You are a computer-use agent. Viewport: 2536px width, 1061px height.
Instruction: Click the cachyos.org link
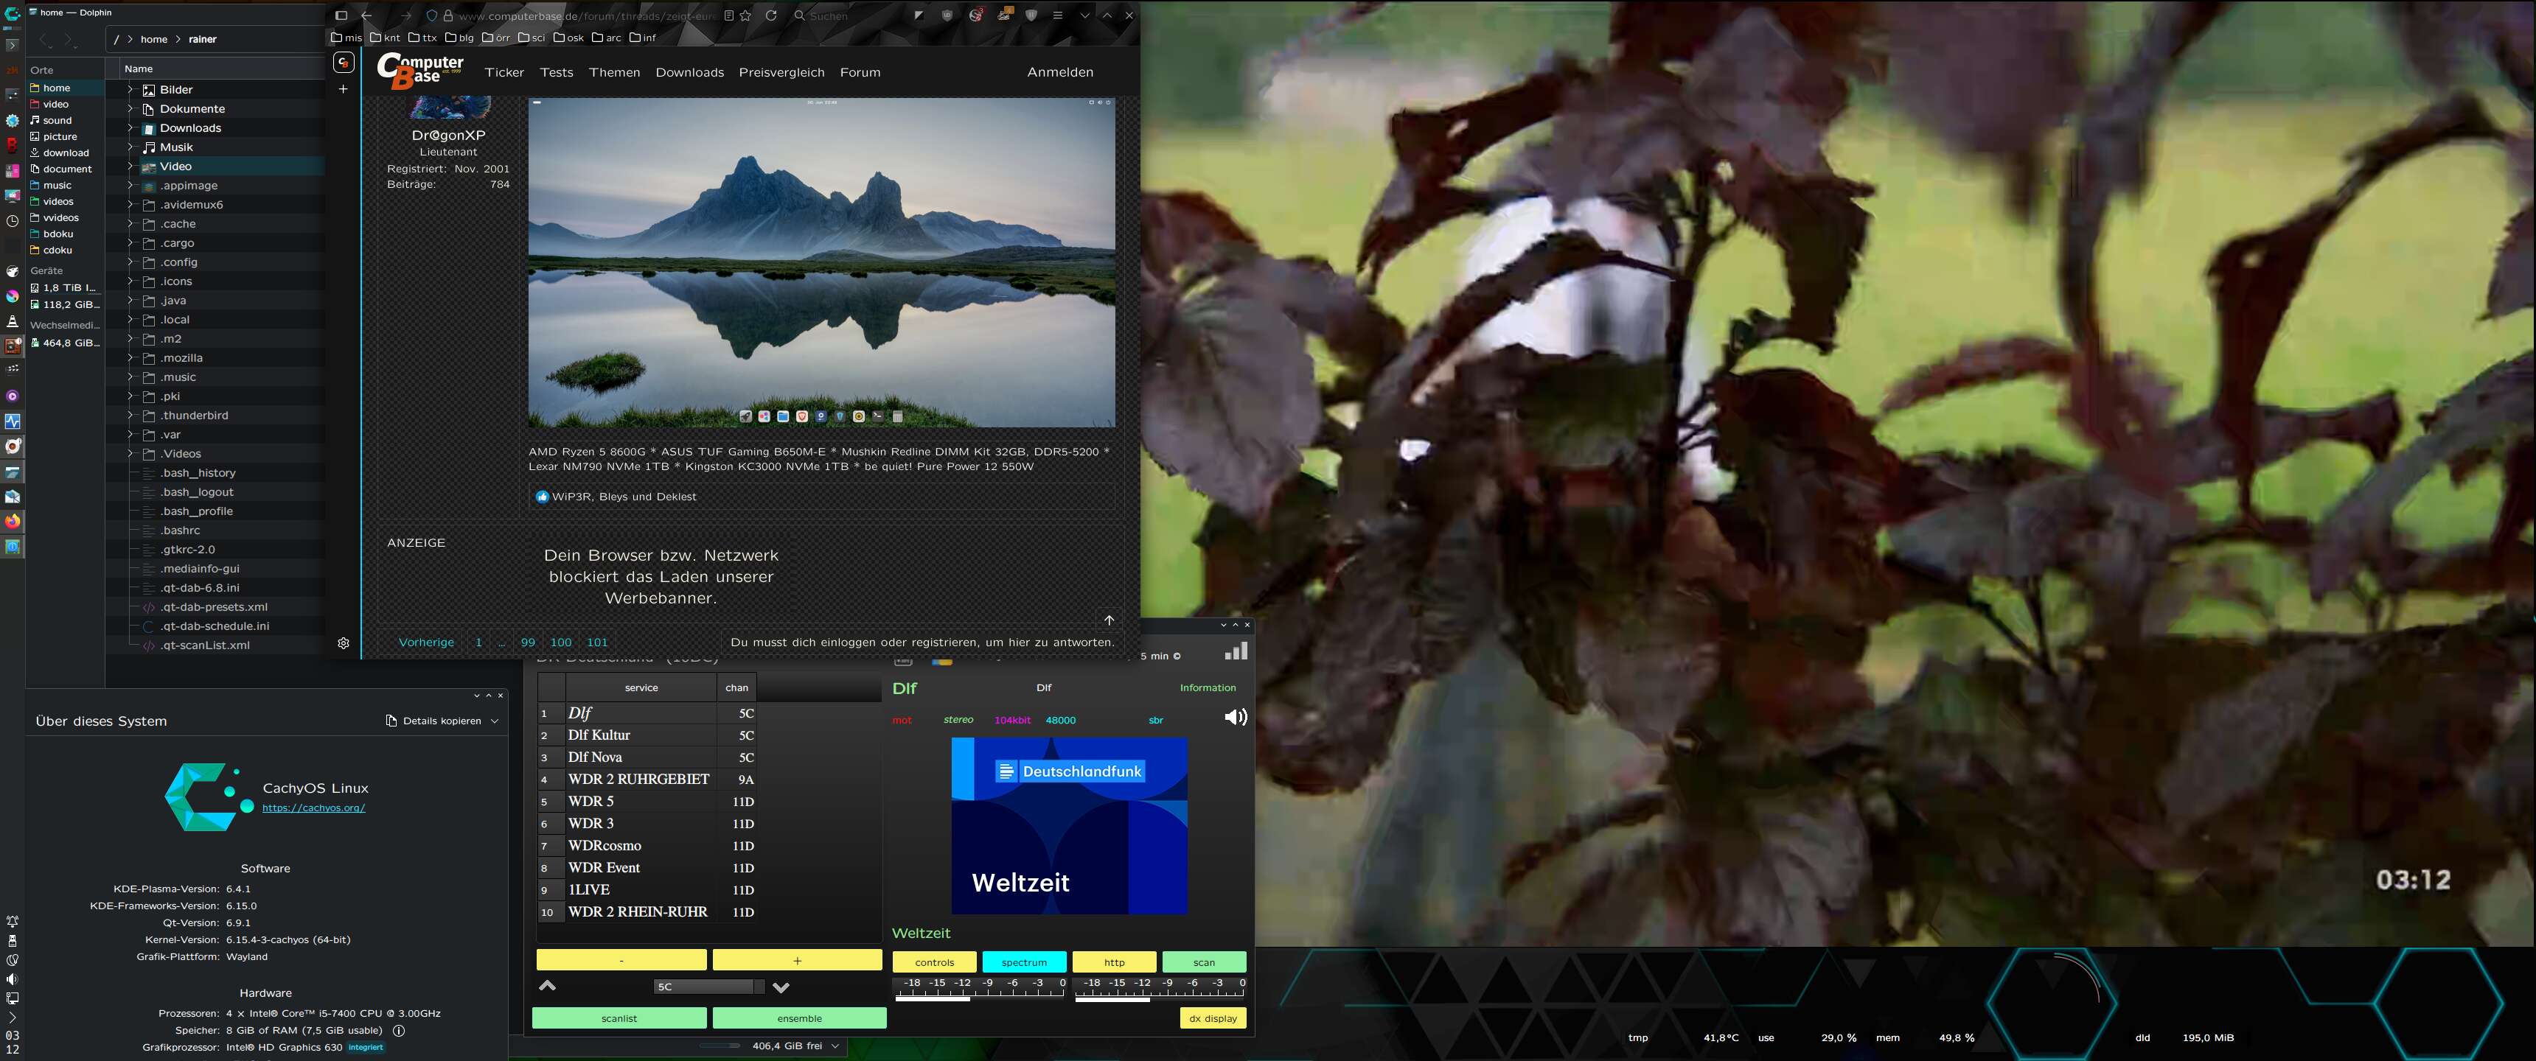pos(313,808)
